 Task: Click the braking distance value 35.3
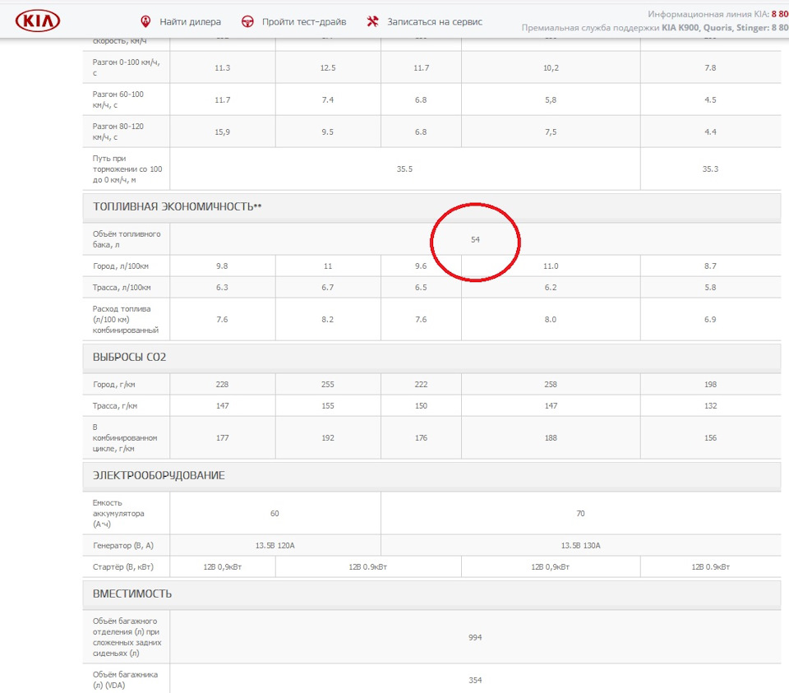(x=710, y=169)
